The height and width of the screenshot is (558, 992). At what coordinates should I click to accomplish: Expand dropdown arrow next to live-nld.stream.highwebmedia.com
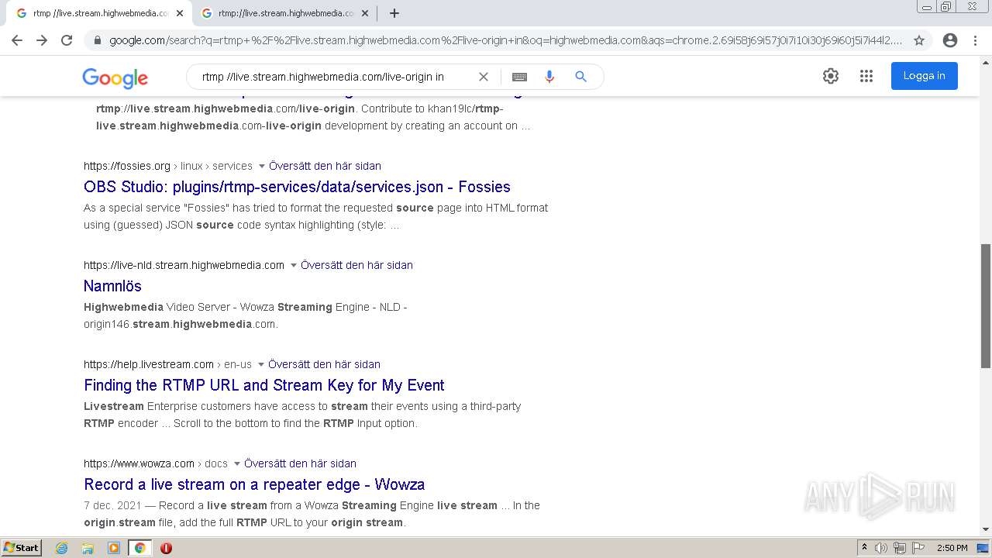(294, 265)
